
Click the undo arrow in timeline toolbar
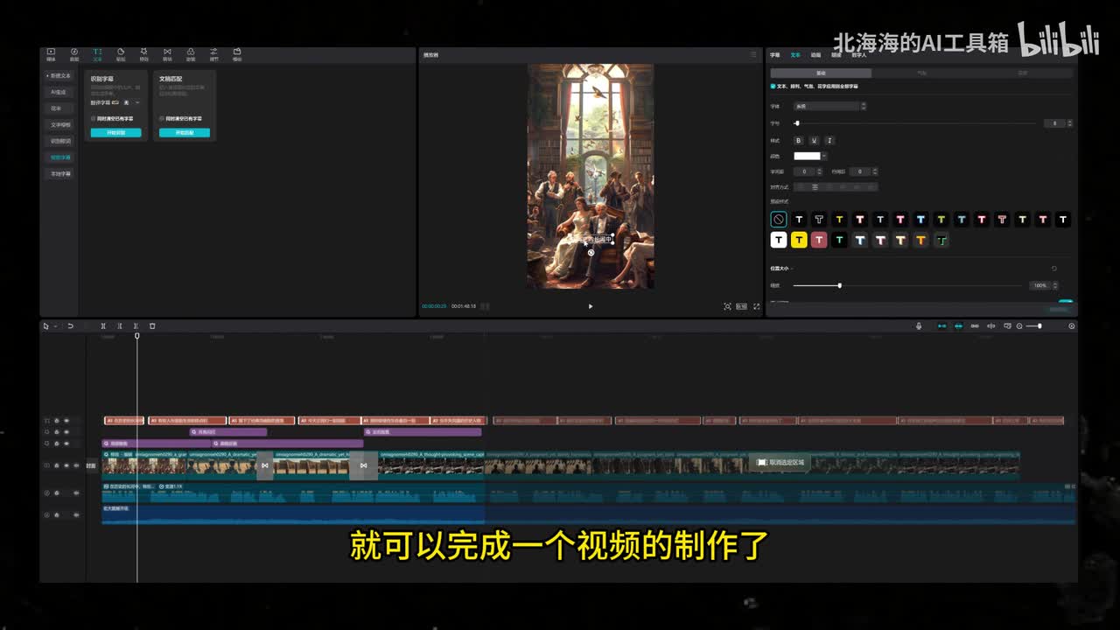tap(71, 326)
